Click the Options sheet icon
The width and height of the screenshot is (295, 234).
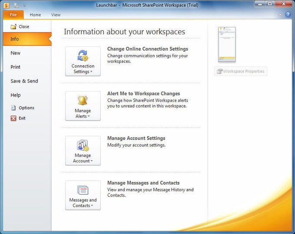pyautogui.click(x=13, y=108)
